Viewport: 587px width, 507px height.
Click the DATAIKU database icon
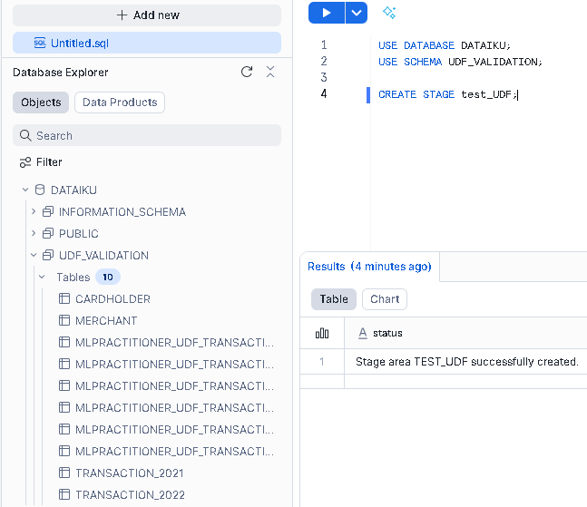pos(40,190)
